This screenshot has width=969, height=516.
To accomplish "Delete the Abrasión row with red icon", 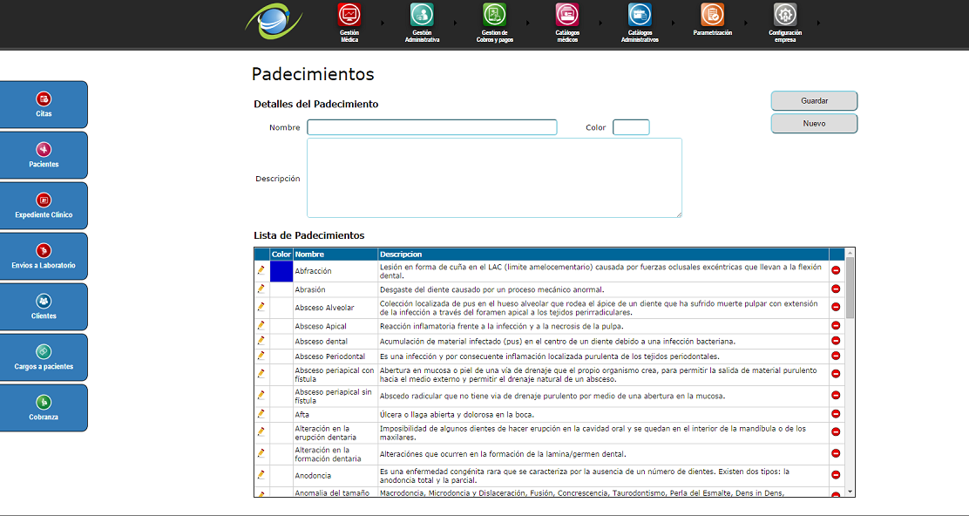I will click(836, 289).
